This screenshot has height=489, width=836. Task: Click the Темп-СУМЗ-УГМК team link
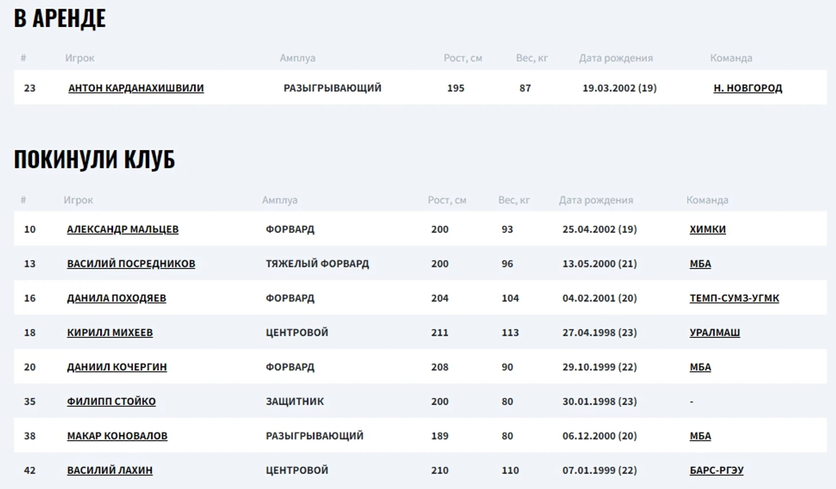pos(734,298)
